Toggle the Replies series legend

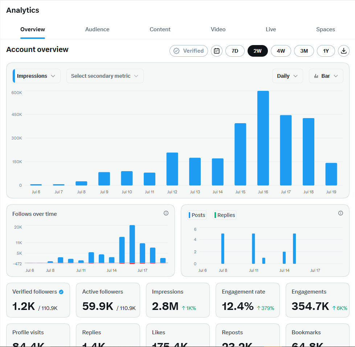point(225,215)
